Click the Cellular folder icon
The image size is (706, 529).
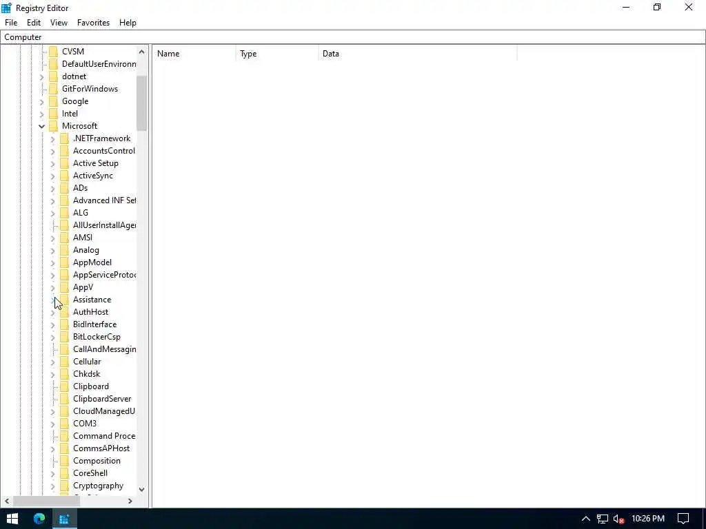click(x=65, y=362)
